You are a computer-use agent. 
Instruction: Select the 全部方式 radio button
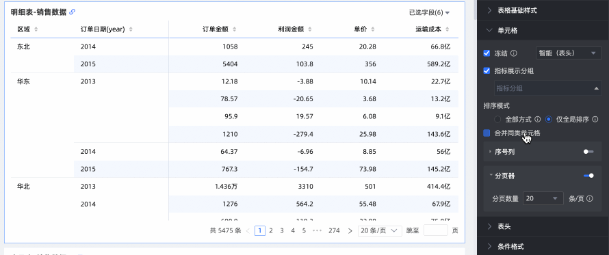click(x=497, y=120)
